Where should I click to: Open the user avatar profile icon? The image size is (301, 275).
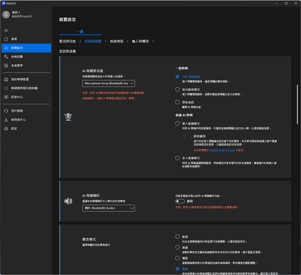6,15
